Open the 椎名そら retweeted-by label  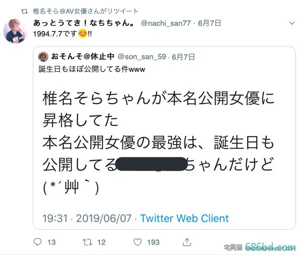point(86,11)
